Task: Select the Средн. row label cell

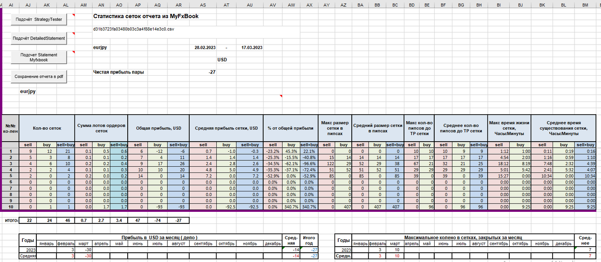Action: (344, 255)
